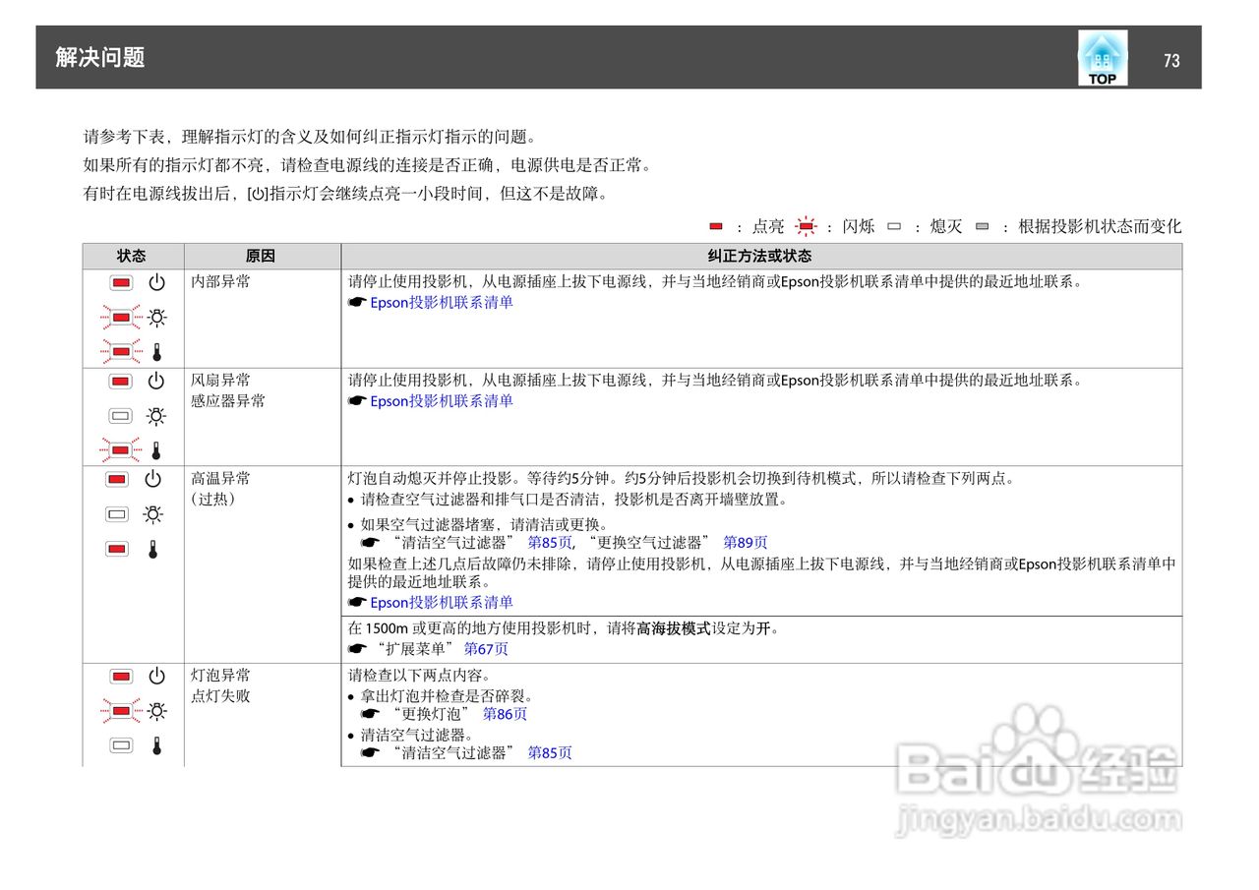This screenshot has width=1259, height=890.
Task: Click the lit temperature indicator in 高温异常 row
Action: [x=117, y=548]
